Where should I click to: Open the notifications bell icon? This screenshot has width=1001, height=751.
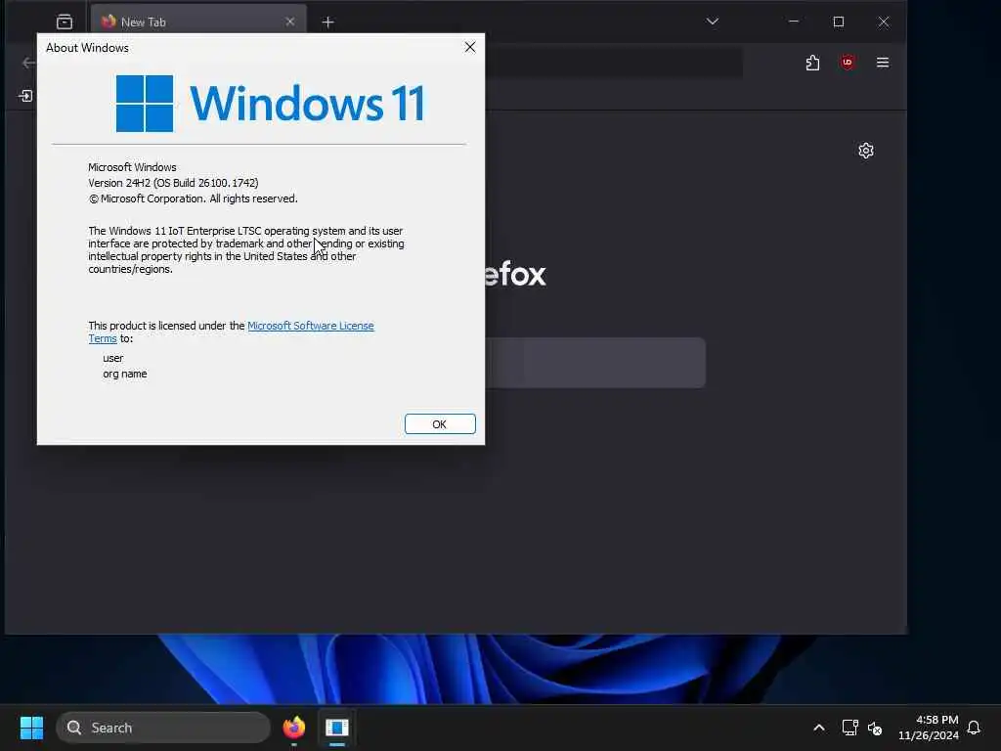[974, 728]
